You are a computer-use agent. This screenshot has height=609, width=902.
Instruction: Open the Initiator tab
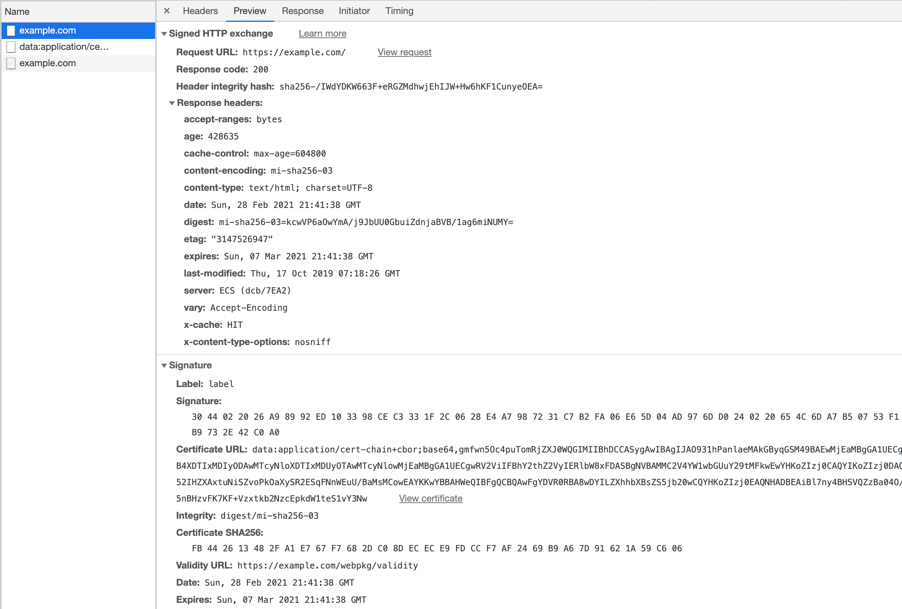point(354,11)
